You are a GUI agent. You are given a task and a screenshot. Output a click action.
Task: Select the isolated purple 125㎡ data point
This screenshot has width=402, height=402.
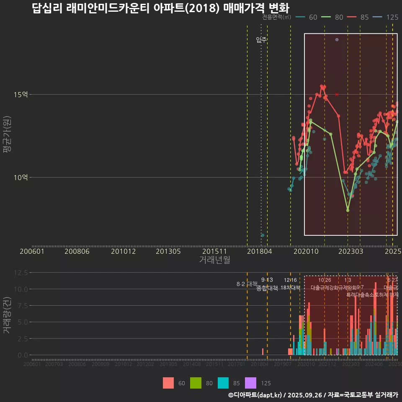click(337, 40)
